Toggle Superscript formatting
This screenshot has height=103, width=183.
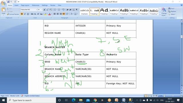[x=38, y=14]
